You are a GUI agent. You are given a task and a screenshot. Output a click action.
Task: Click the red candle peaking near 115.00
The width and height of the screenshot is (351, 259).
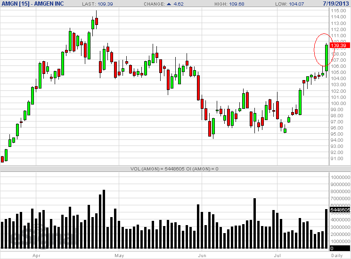point(97,21)
